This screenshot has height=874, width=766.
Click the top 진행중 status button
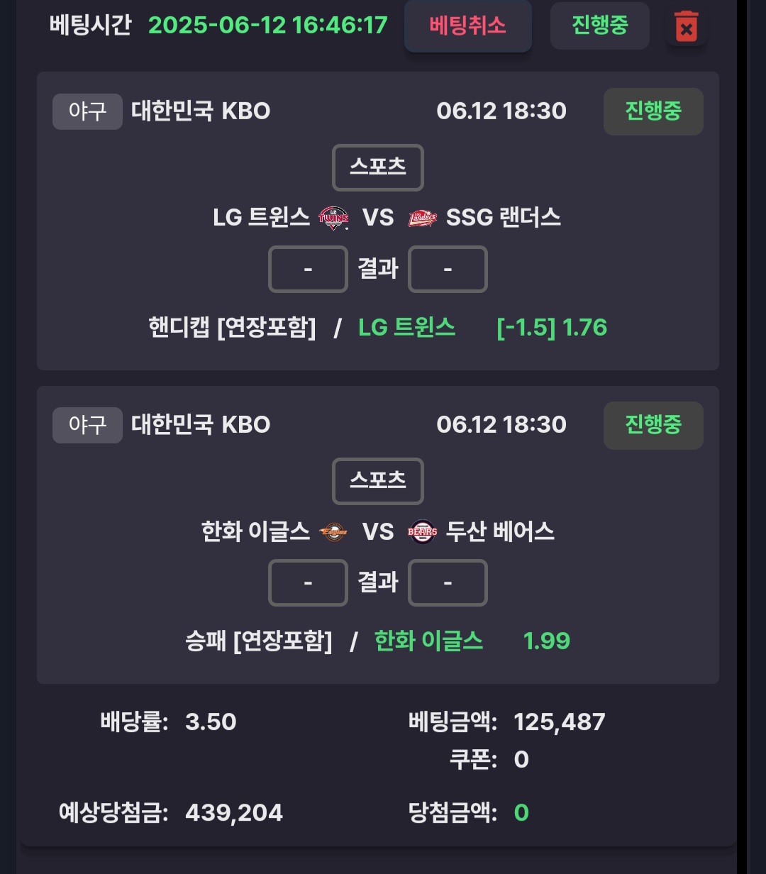pyautogui.click(x=600, y=26)
